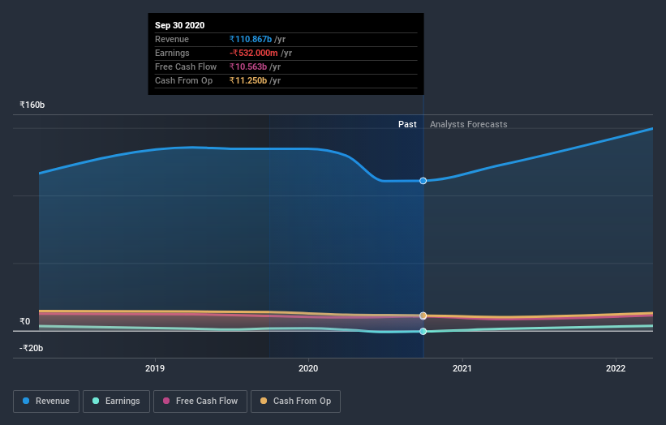Click the 2021 x-axis label
The image size is (666, 425).
[x=462, y=368]
